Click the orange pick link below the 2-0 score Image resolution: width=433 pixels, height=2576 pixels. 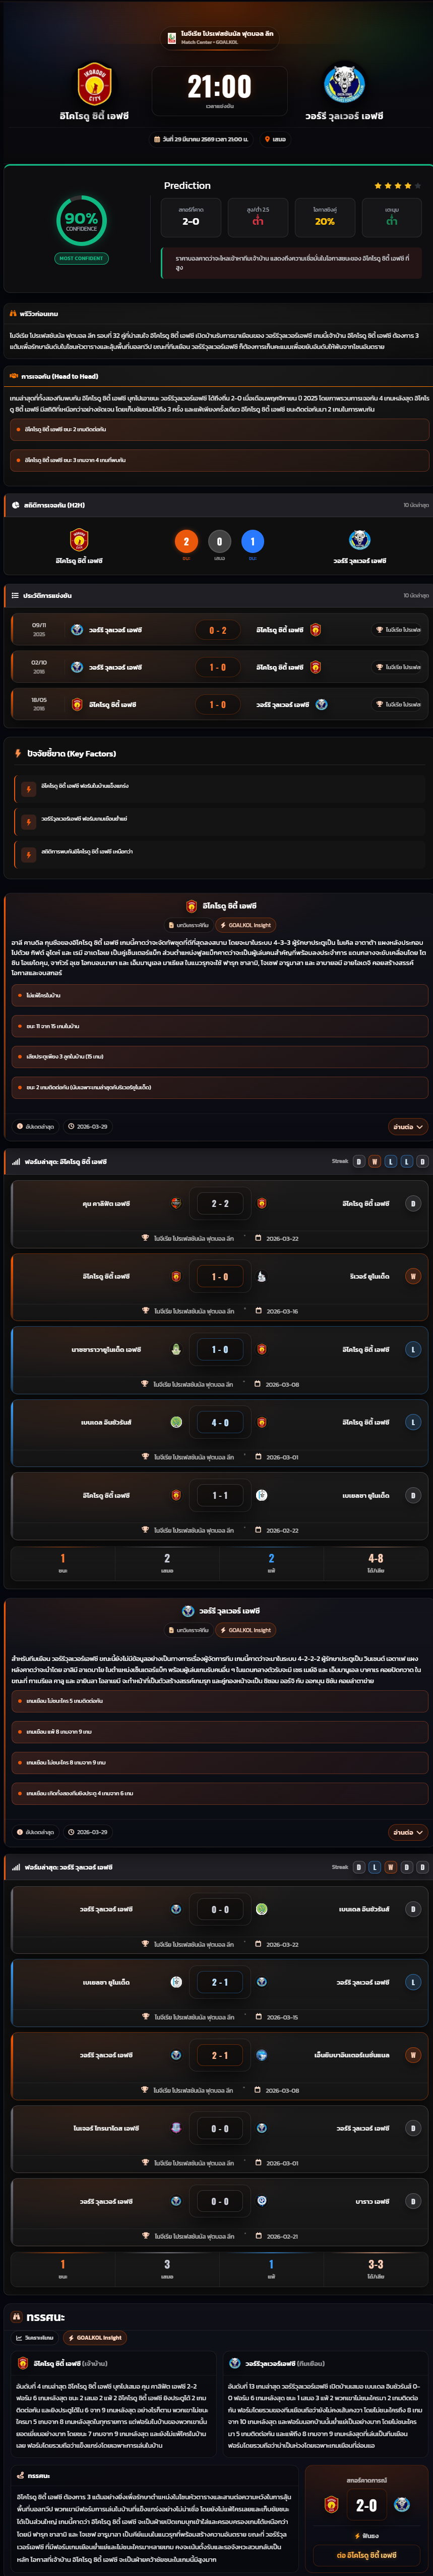[366, 2555]
